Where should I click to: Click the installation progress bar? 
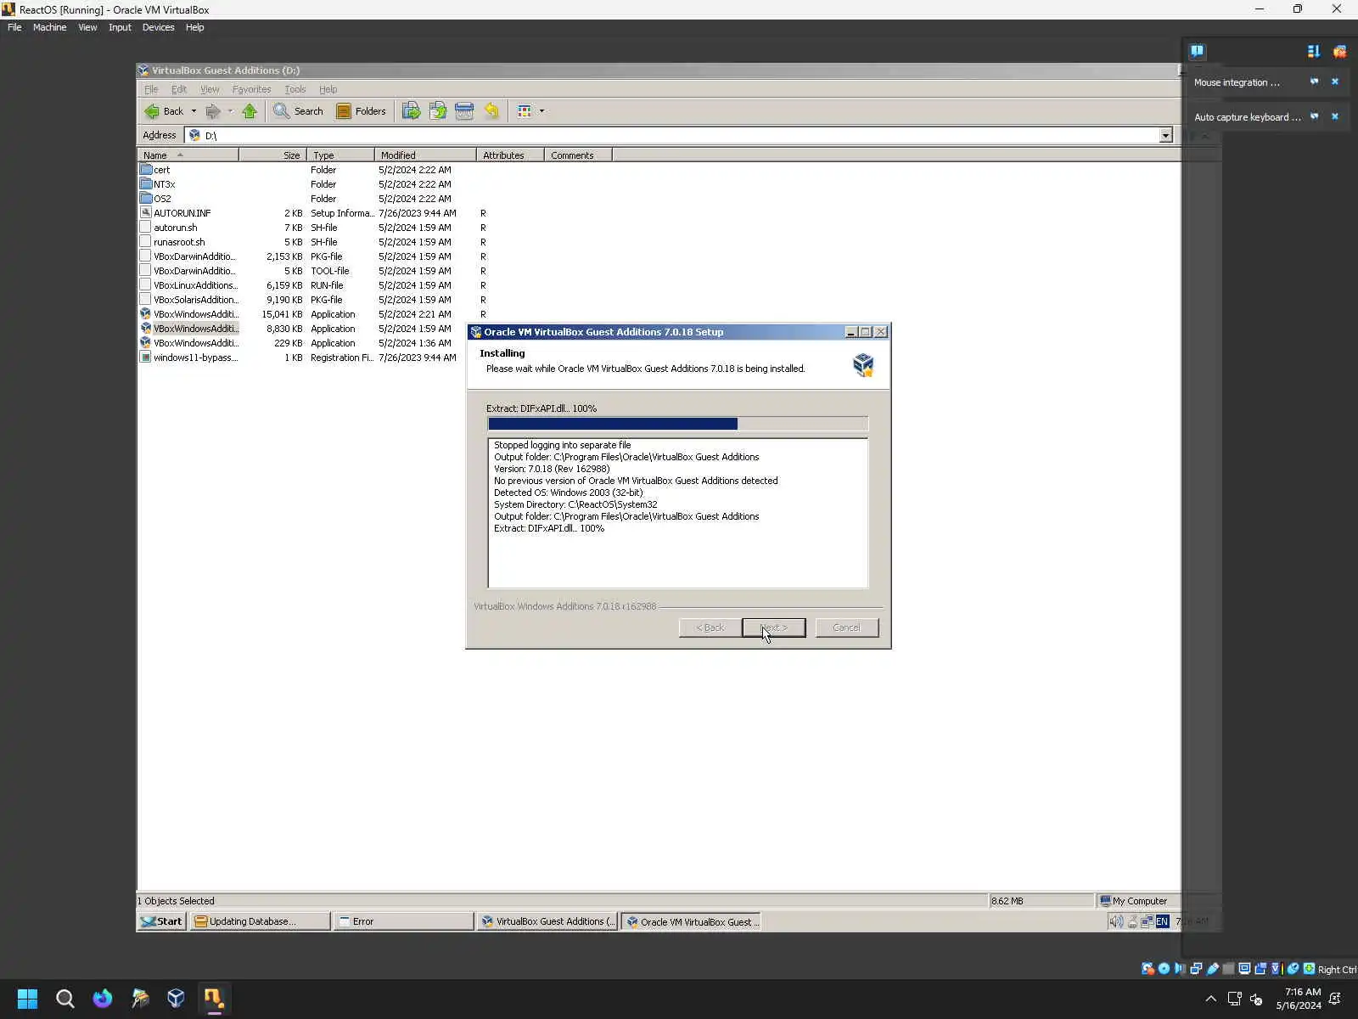coord(677,424)
